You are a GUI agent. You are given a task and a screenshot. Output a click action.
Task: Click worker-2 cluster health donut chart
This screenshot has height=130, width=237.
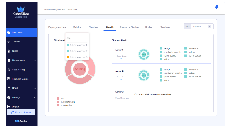[144, 75]
